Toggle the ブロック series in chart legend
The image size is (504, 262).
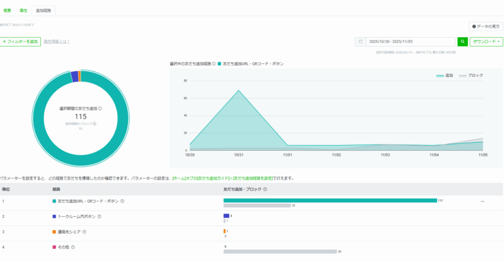click(471, 75)
